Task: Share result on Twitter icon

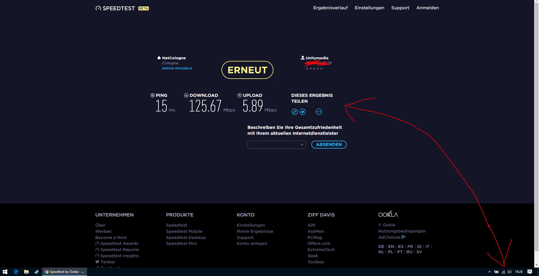Action: (303, 112)
